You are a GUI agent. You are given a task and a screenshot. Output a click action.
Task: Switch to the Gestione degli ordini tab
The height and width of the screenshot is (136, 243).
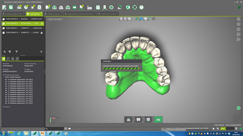pos(13,14)
